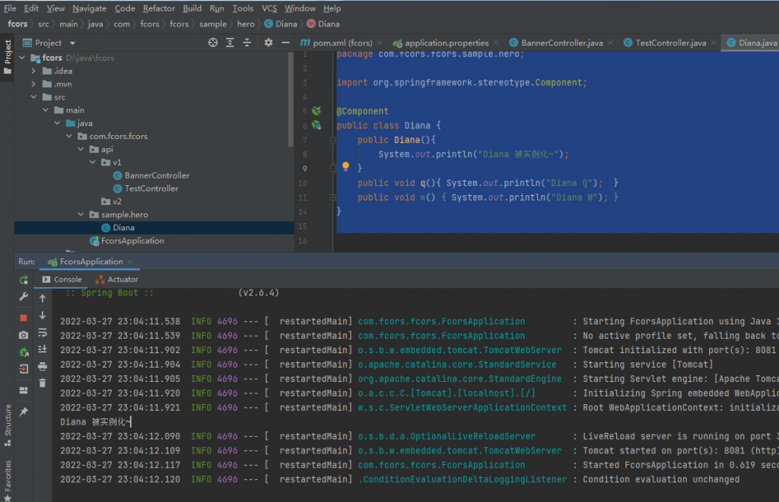Collapse the java folder
Image resolution: width=779 pixels, height=502 pixels.
click(x=58, y=123)
